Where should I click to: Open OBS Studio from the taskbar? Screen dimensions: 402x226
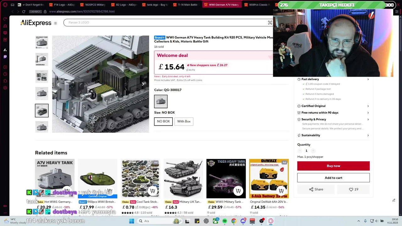pos(262,221)
